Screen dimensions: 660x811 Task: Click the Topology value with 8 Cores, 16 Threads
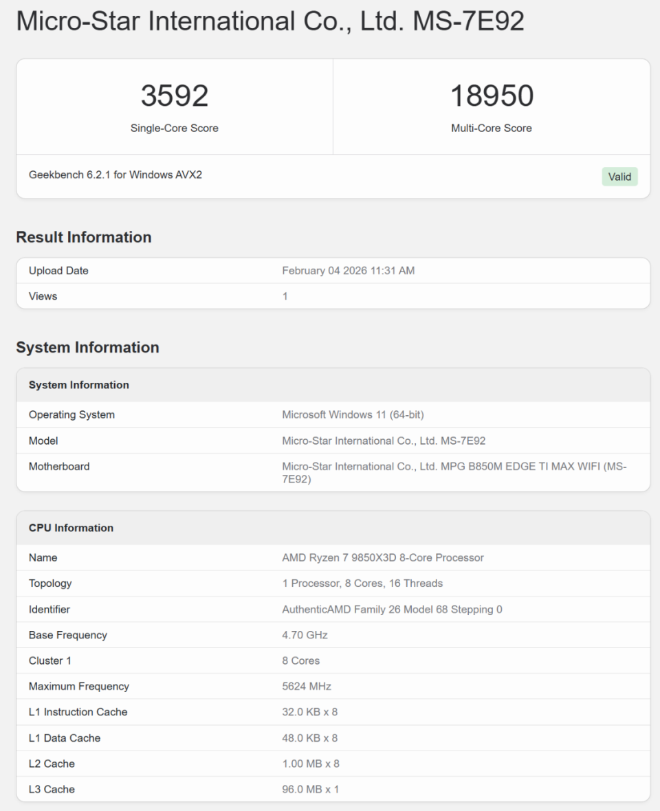tap(362, 584)
